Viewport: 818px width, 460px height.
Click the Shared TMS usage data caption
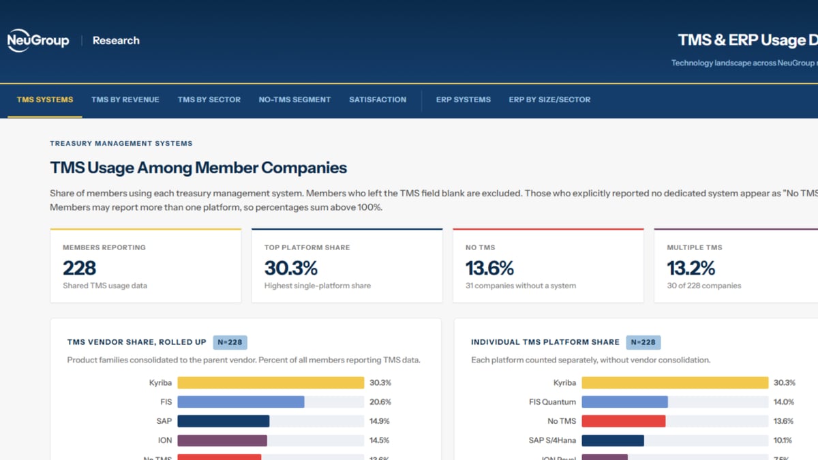[105, 286]
